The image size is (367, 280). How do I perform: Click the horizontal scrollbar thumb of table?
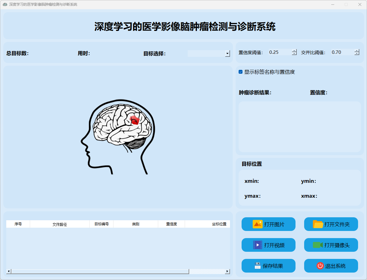(x=100, y=271)
